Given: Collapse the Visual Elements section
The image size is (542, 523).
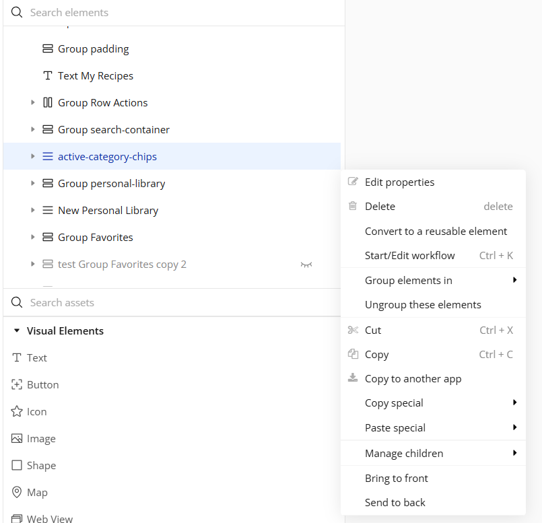Looking at the screenshot, I should pyautogui.click(x=17, y=330).
